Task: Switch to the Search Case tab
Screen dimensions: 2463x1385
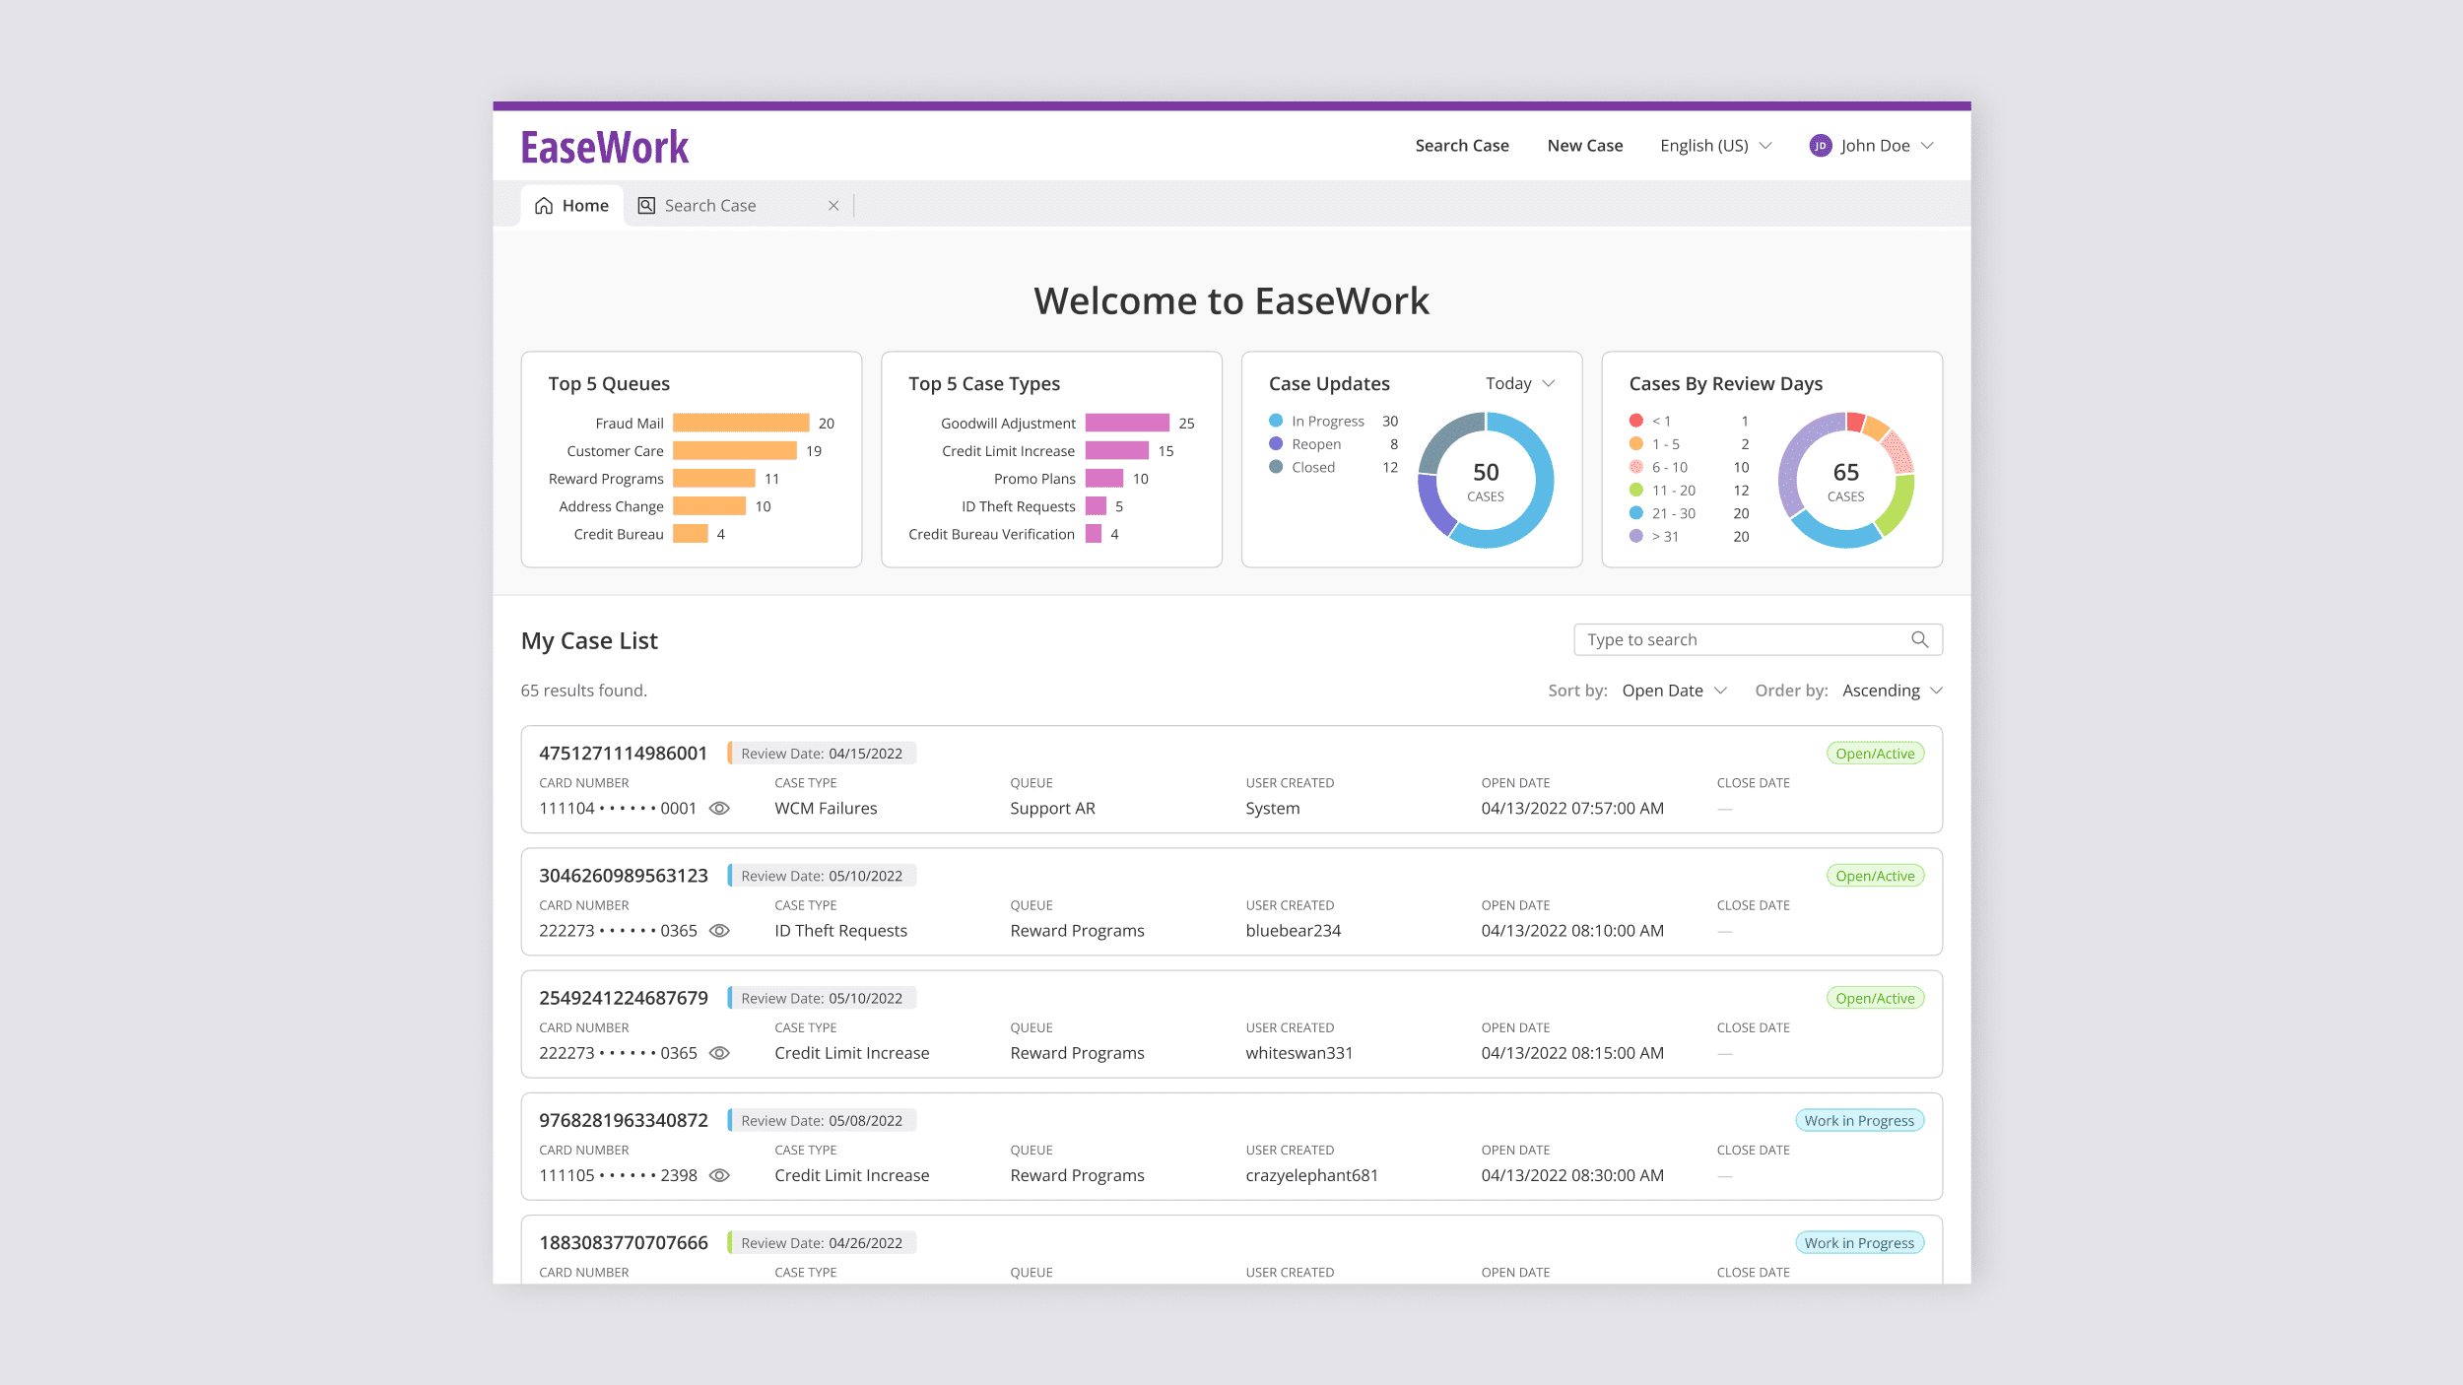Action: click(710, 205)
